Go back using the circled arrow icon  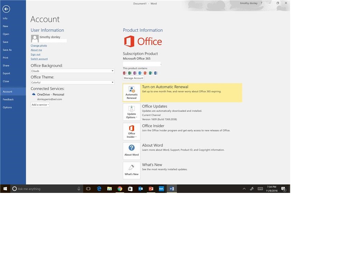point(6,9)
